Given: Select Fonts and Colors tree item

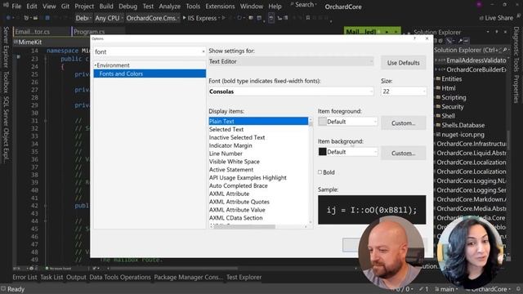Looking at the screenshot, I should [x=150, y=73].
